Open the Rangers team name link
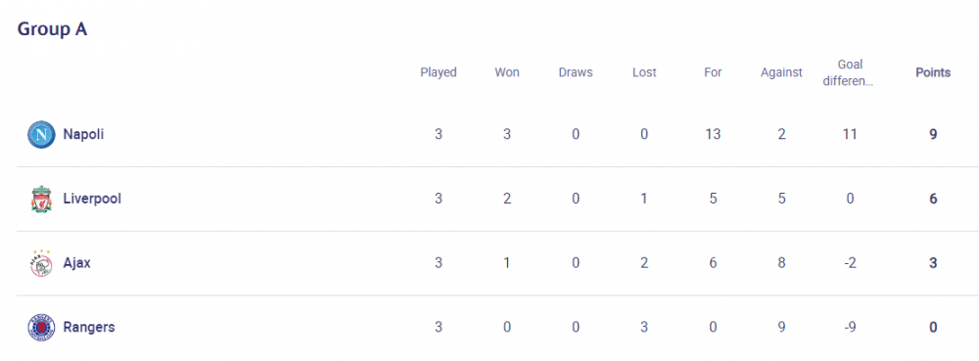The height and width of the screenshot is (361, 979). pos(89,328)
